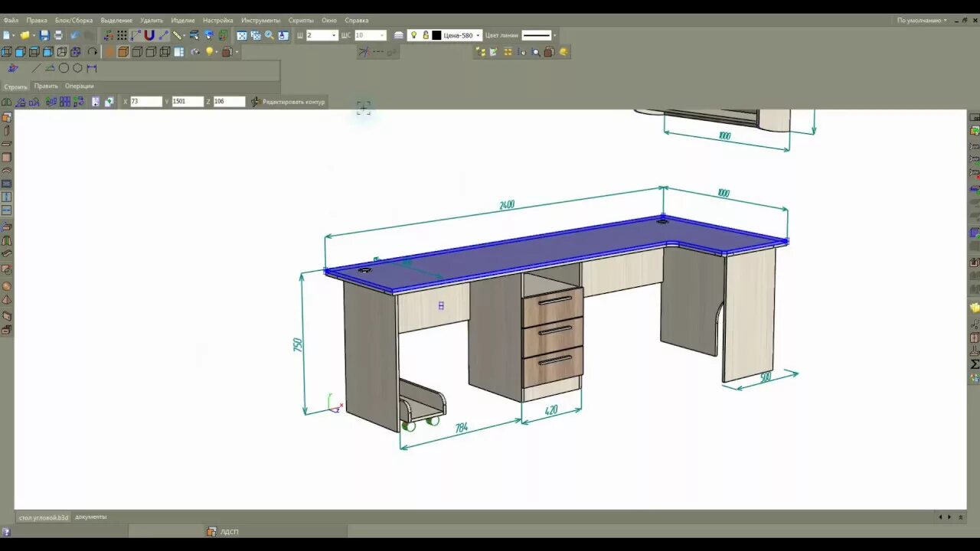Open the По умолчанию workspace dropdown

pyautogui.click(x=922, y=21)
